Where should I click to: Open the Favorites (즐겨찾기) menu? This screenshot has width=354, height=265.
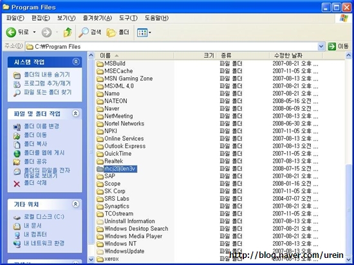click(97, 18)
